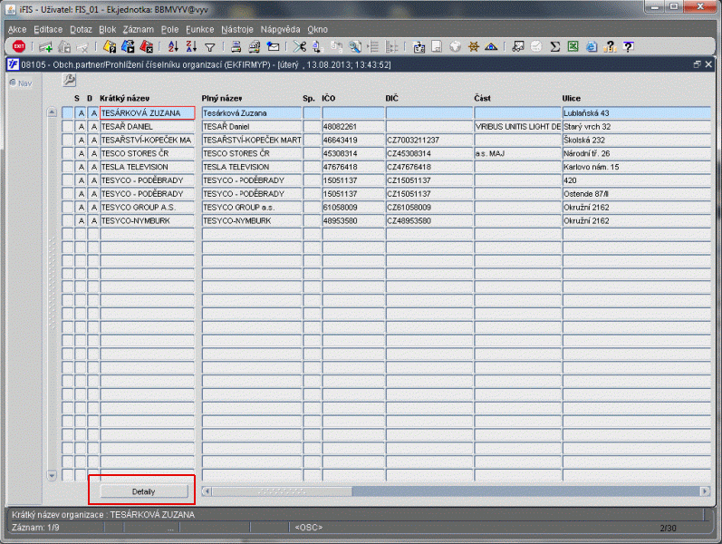
Task: Click the execute query folder icon
Action: (128, 46)
